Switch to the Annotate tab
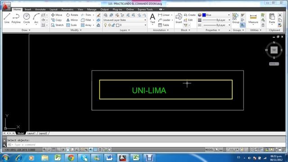288x162 pixels. click(x=40, y=9)
